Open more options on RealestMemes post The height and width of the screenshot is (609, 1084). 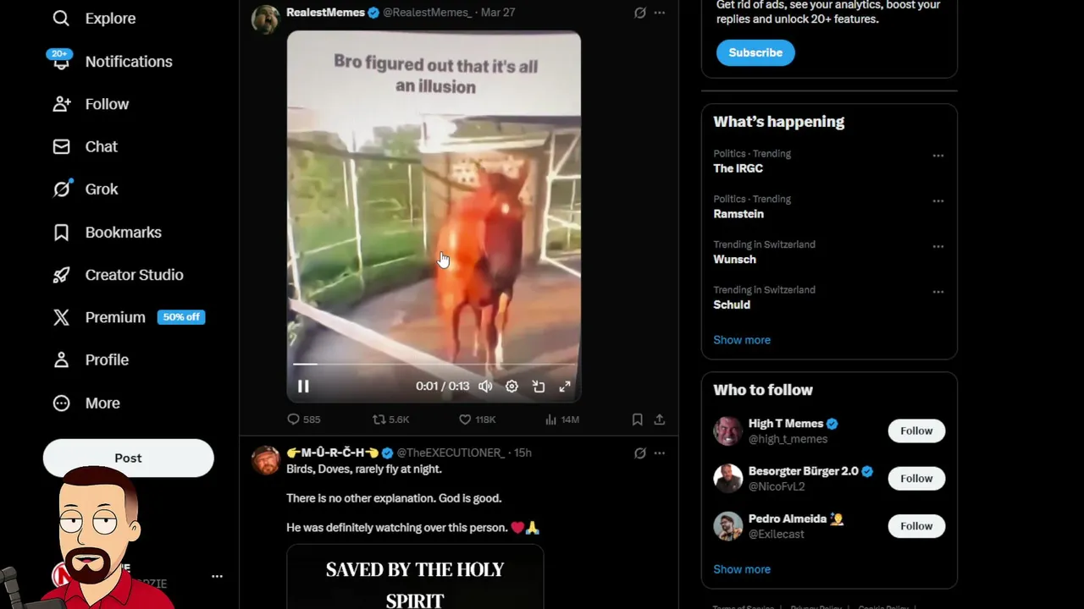pos(659,13)
